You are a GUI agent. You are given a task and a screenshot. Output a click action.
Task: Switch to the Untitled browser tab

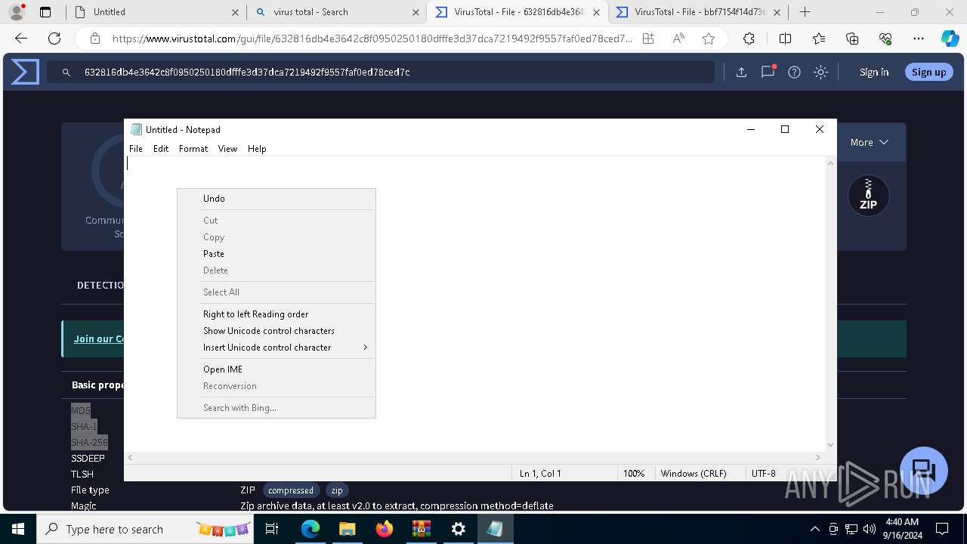coord(155,12)
